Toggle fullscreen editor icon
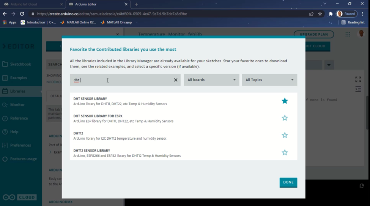Image resolution: width=370 pixels, height=206 pixels. 358,80
